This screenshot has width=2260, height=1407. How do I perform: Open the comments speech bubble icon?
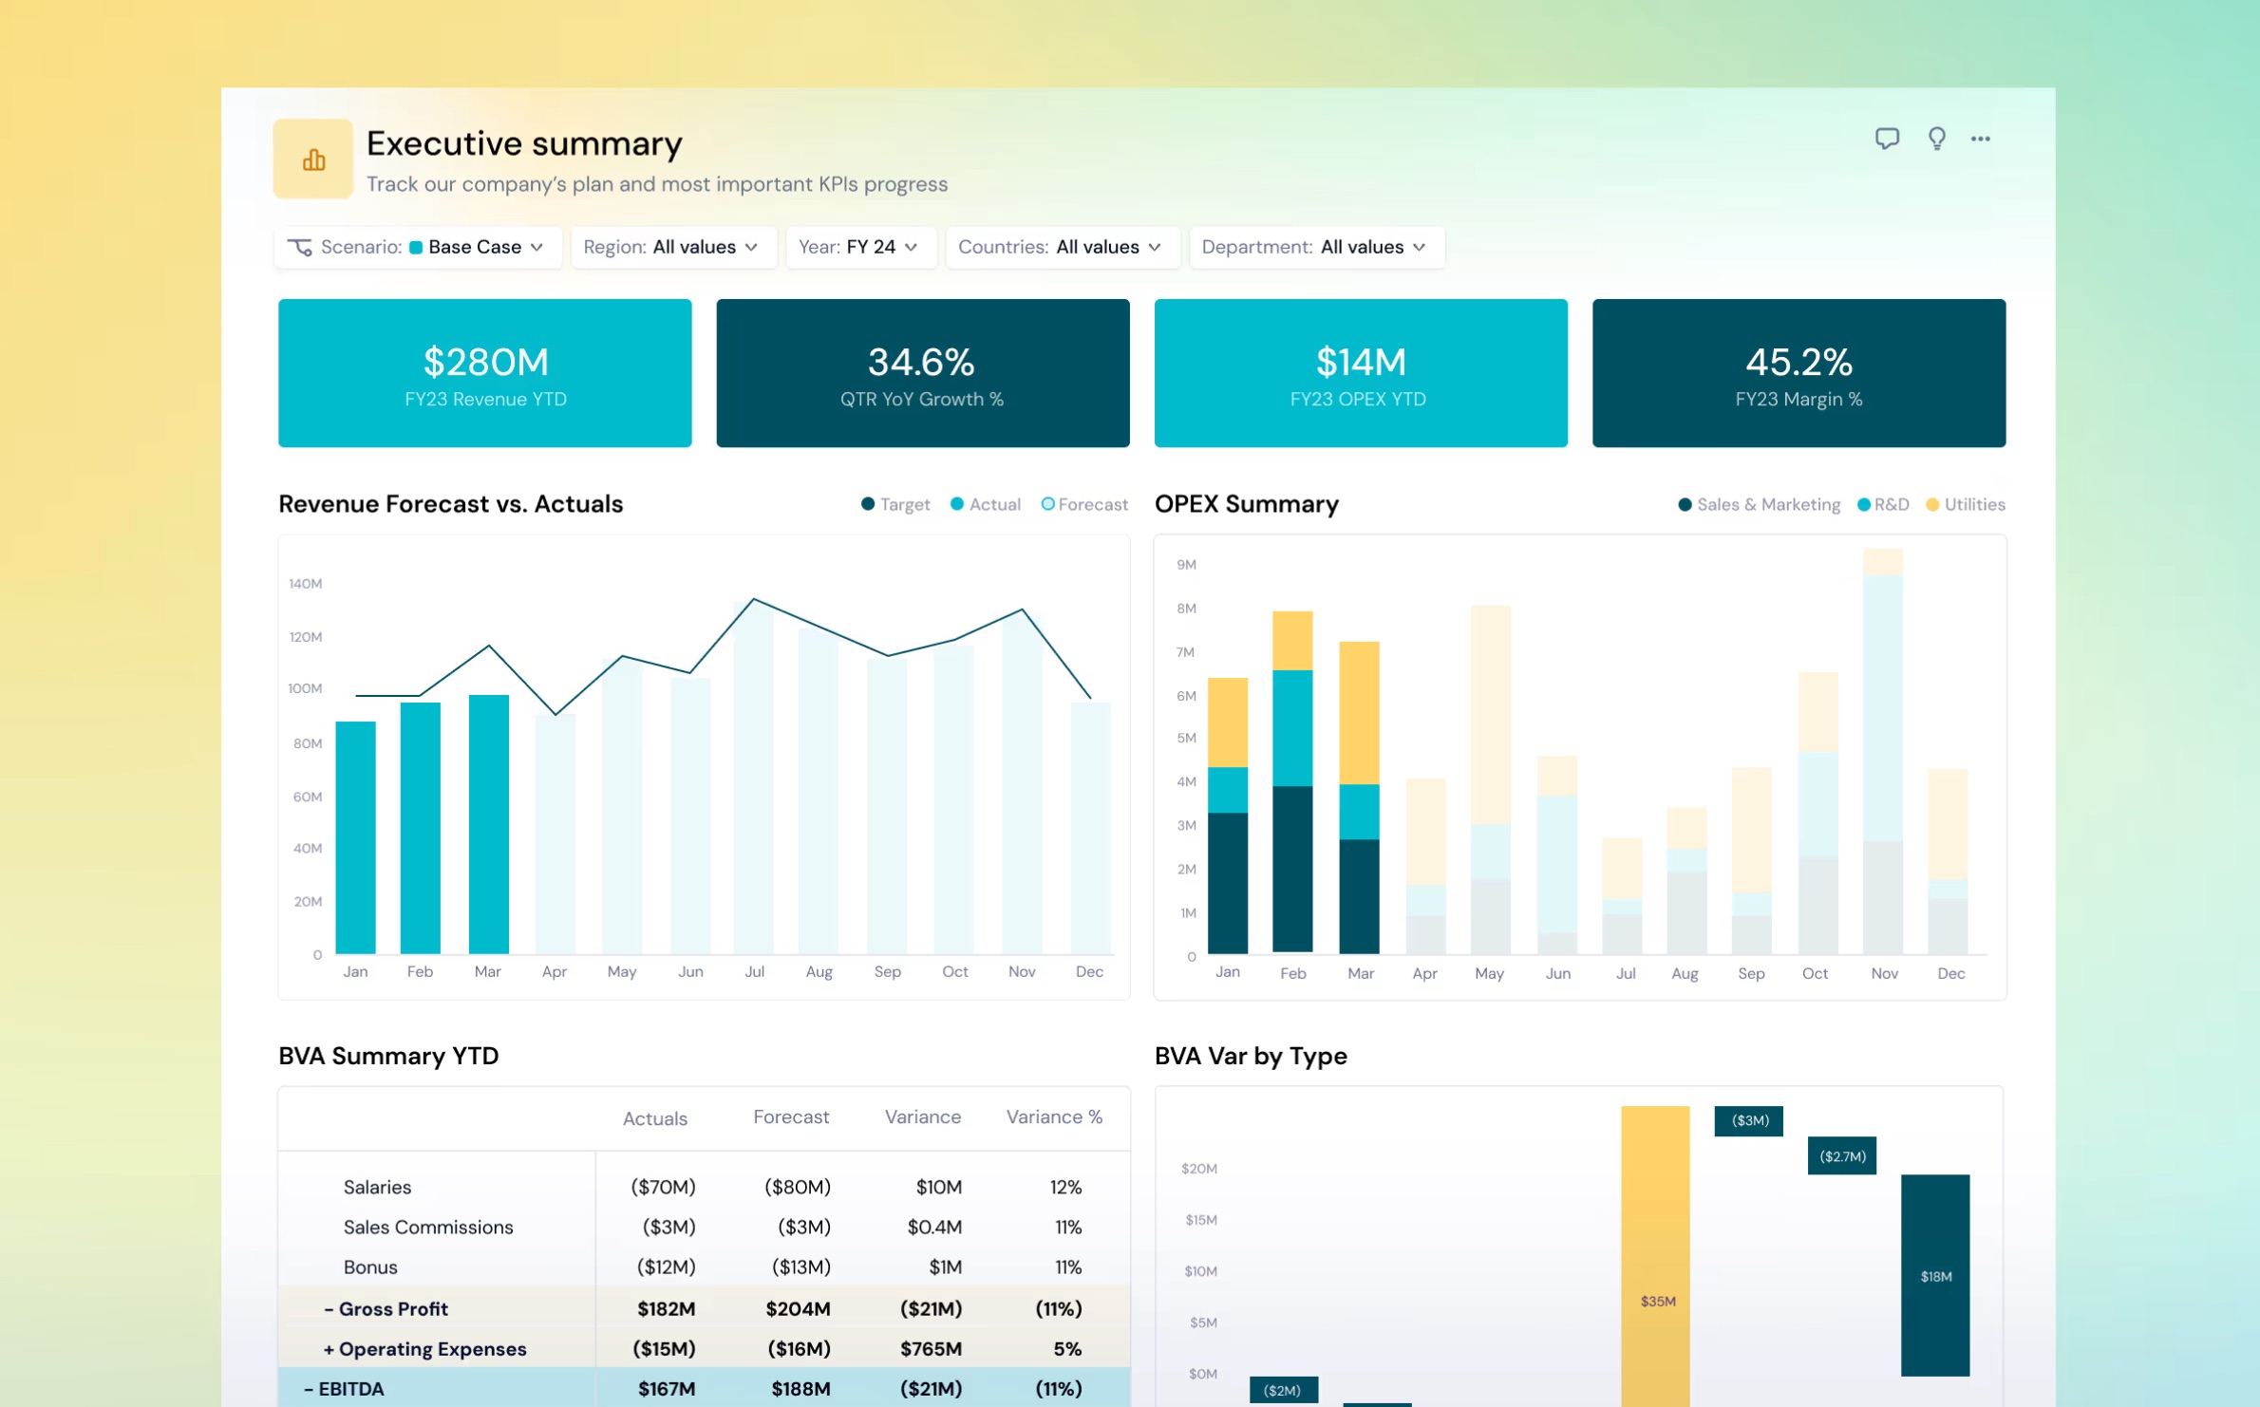tap(1887, 139)
